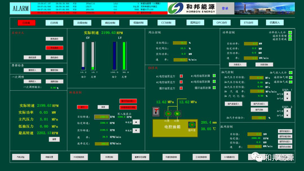Click the speed increase up-arrow button
The height and width of the screenshot is (171, 304).
[x=136, y=122]
